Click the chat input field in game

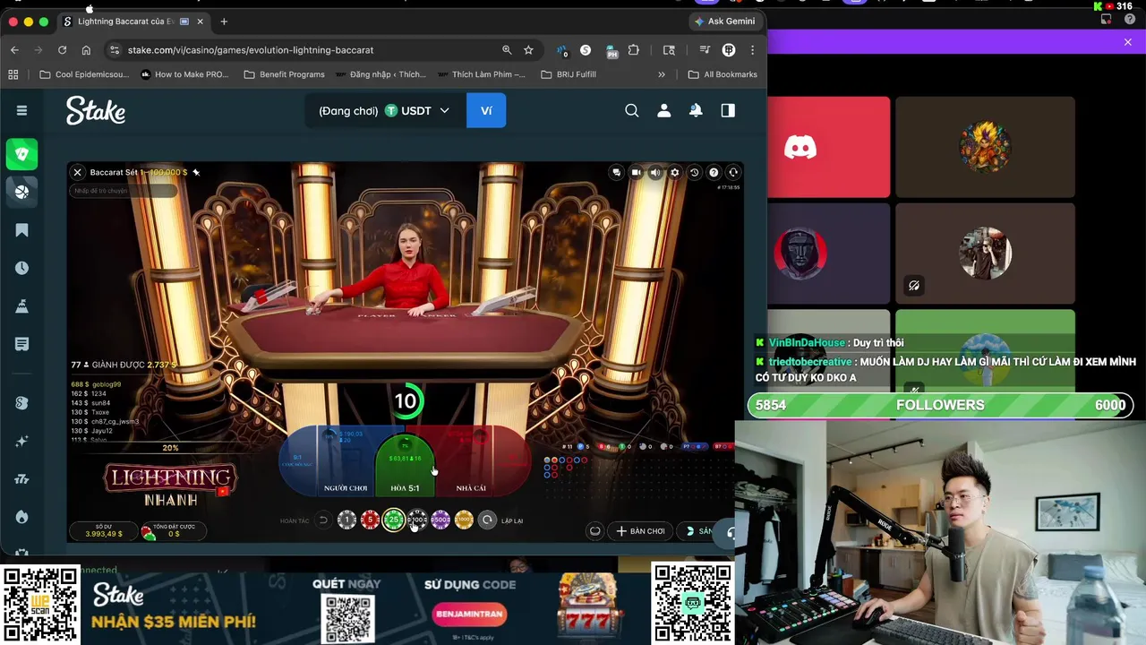124,191
